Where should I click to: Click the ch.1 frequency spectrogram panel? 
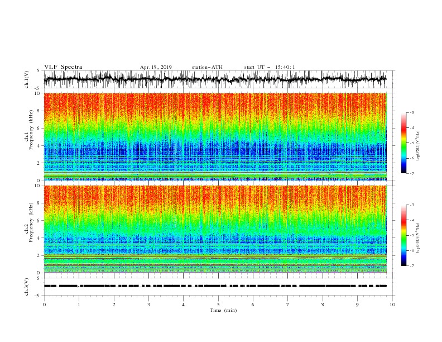point(215,136)
